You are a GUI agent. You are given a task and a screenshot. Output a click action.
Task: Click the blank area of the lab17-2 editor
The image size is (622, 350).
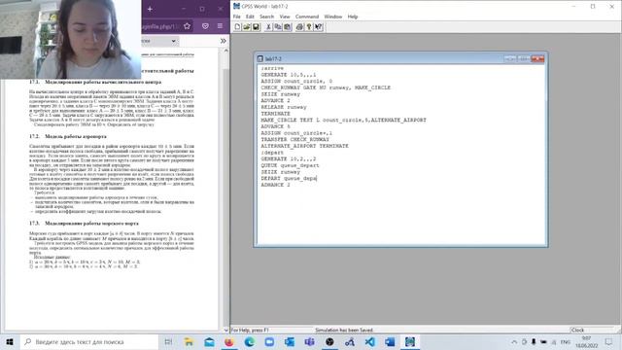pyautogui.click(x=400, y=216)
